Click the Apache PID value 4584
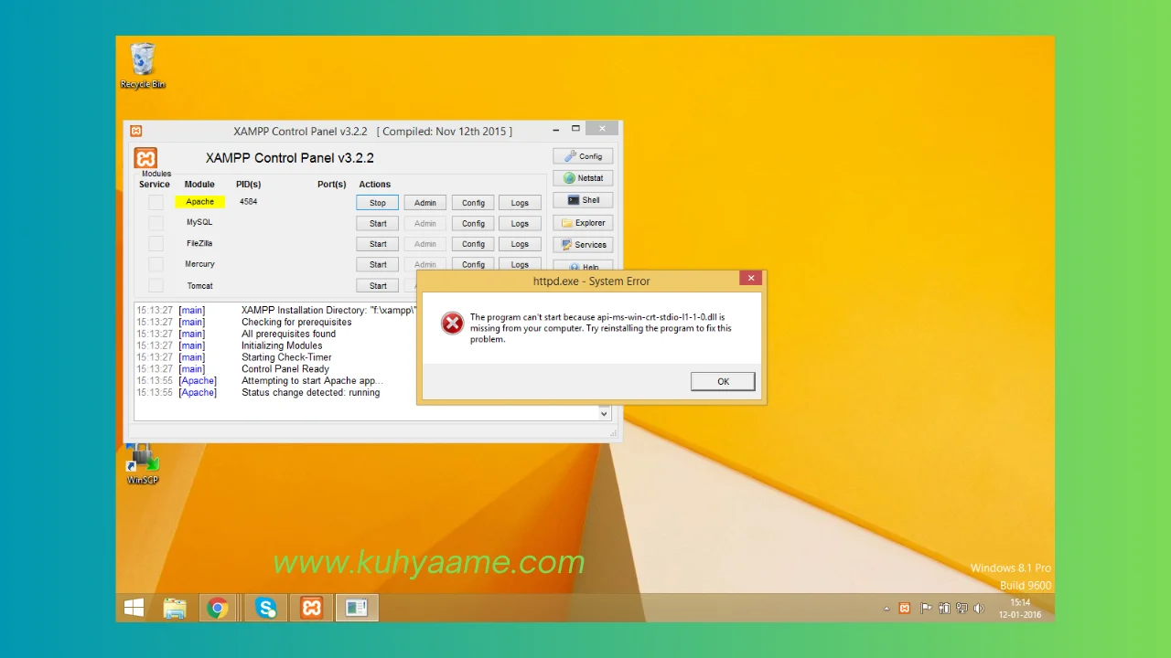 click(248, 202)
